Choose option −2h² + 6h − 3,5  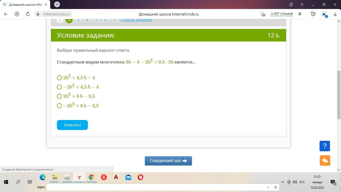[x=59, y=106]
